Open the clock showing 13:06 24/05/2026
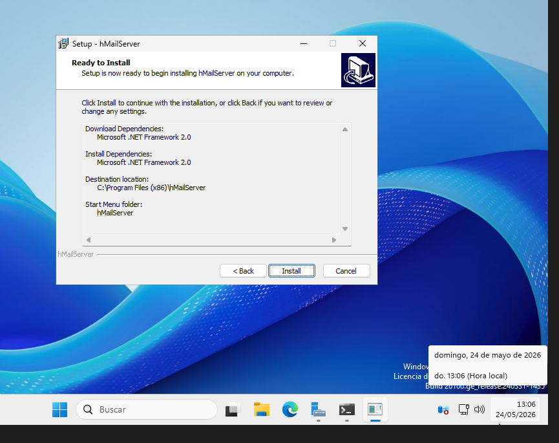The height and width of the screenshot is (443, 559). [515, 409]
